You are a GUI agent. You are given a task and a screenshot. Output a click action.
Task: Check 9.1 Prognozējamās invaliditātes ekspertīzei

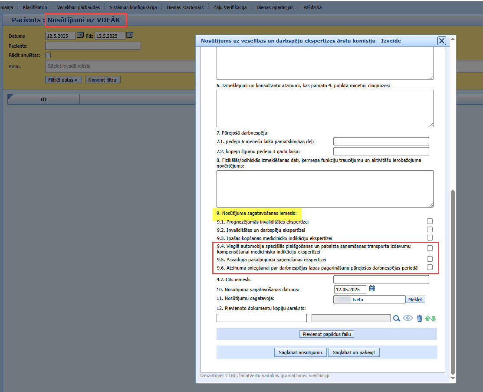tap(430, 221)
